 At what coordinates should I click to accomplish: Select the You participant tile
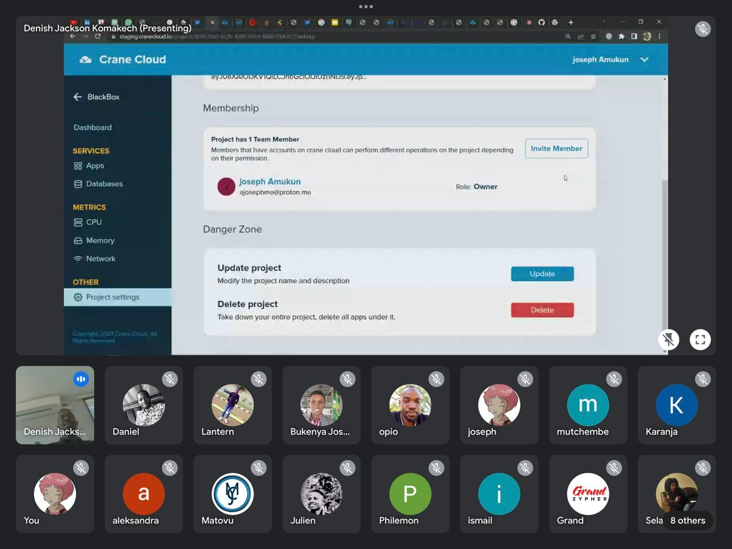coord(55,494)
